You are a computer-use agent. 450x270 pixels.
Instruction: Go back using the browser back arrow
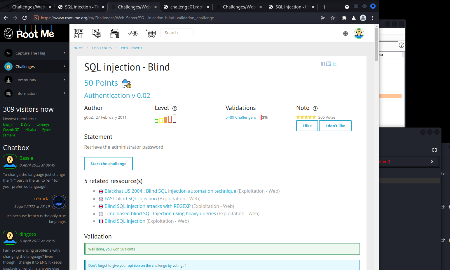point(6,18)
